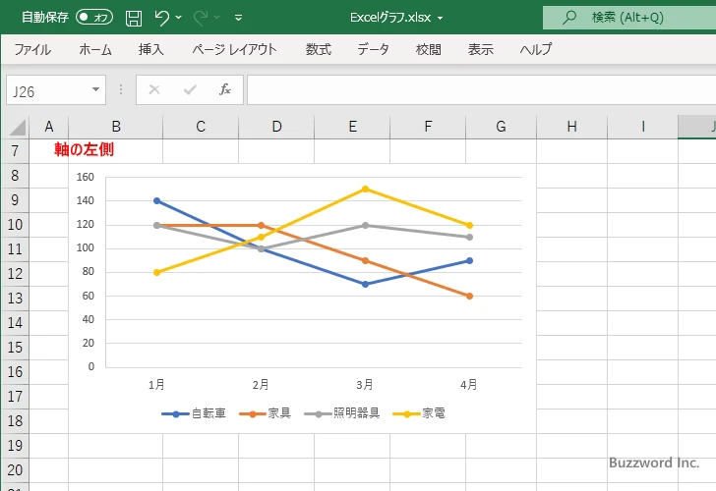Screen dimensions: 716x491
Task: Click the formula bar Enter checkmark icon
Action: (190, 89)
